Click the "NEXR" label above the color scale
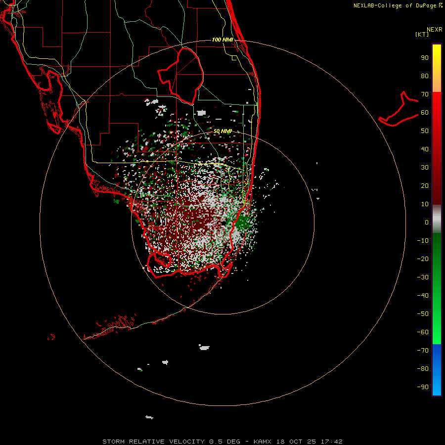This screenshot has width=445, height=445. [x=435, y=30]
